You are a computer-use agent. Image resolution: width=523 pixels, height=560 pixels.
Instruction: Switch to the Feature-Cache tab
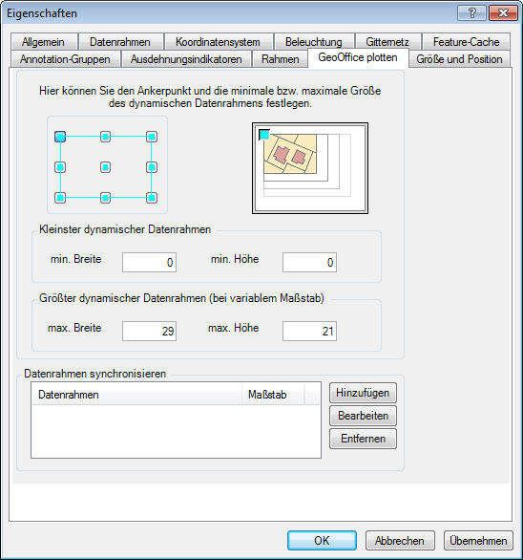467,42
